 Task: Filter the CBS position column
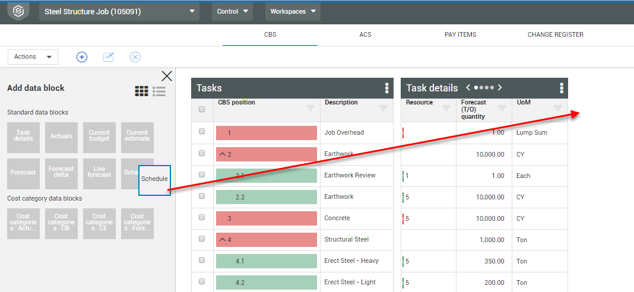point(310,108)
